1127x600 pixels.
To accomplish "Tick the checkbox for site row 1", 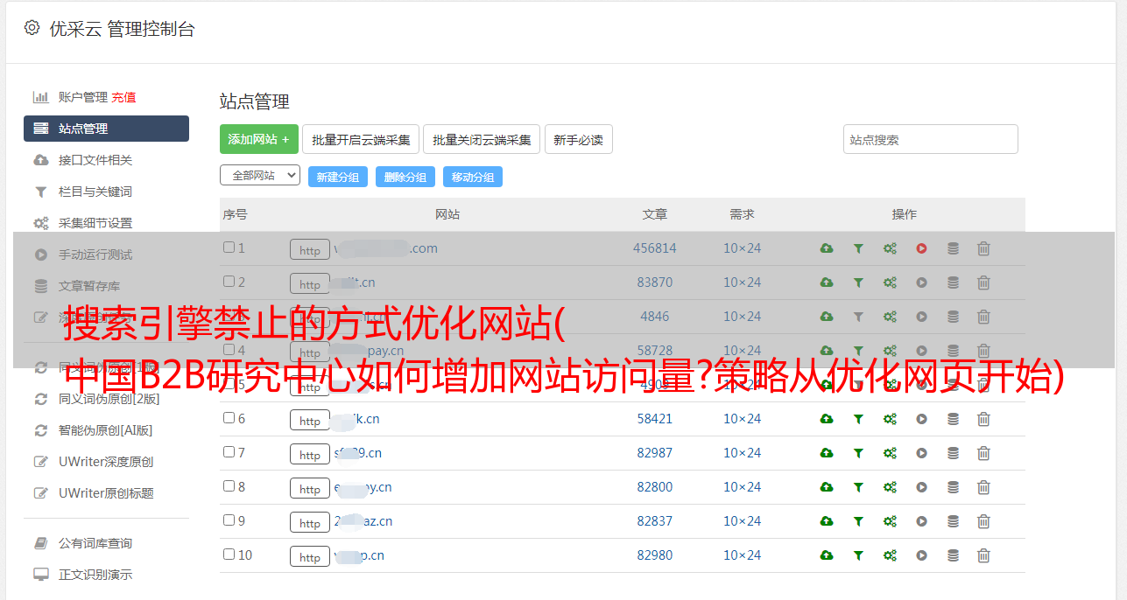I will [229, 248].
